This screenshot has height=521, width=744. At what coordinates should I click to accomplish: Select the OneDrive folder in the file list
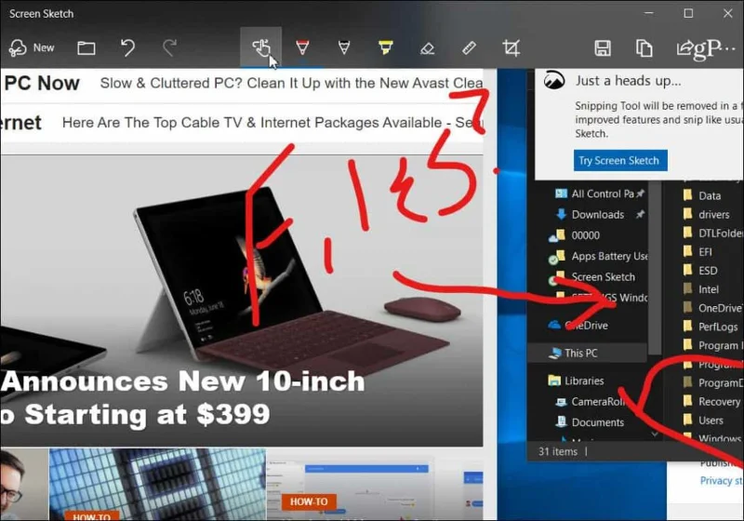pos(712,308)
